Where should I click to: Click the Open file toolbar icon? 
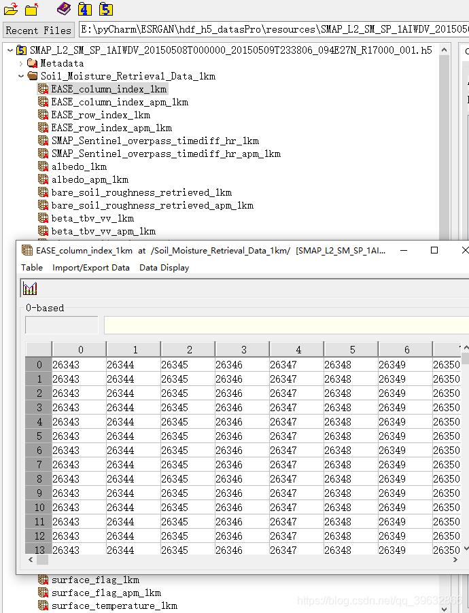11,9
